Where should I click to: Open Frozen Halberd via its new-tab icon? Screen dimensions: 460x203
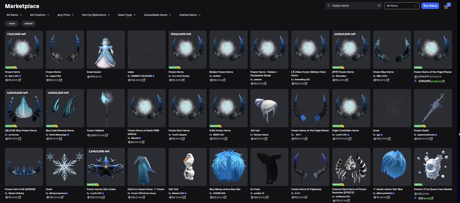[x=107, y=135]
